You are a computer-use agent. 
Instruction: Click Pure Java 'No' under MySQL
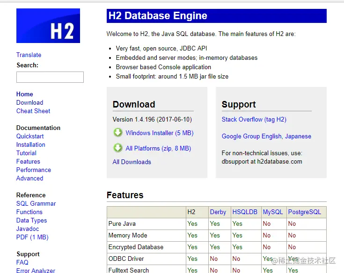click(x=267, y=224)
